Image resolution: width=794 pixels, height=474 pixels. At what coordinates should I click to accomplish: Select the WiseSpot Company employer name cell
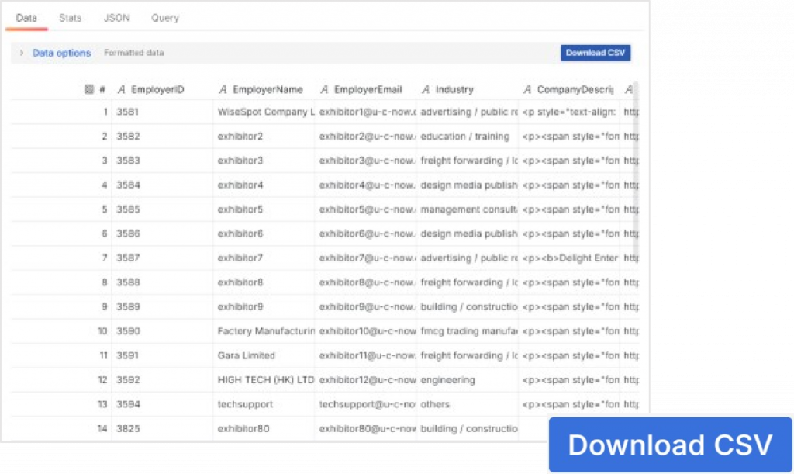266,112
